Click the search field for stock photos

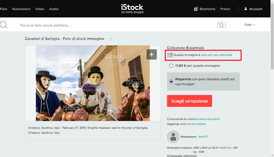107,25
